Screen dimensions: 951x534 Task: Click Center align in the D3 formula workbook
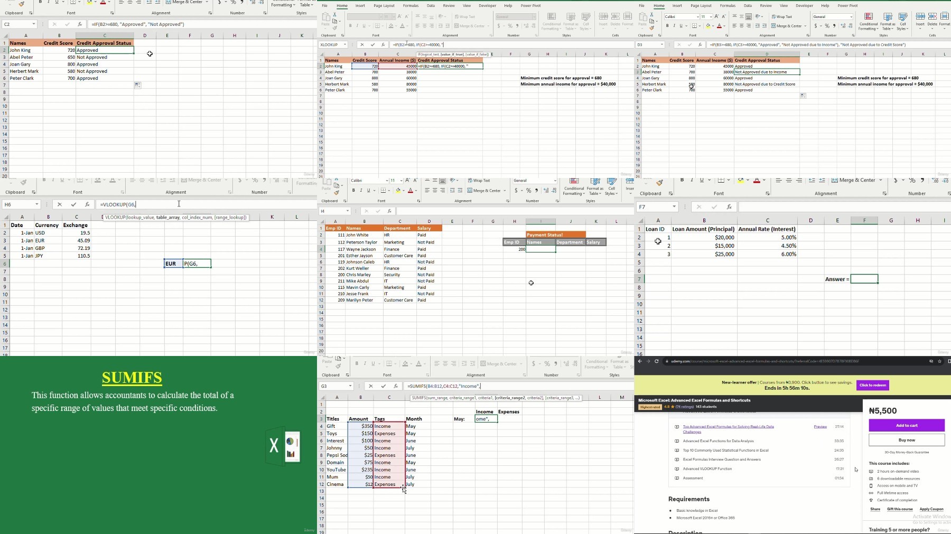tap(741, 26)
